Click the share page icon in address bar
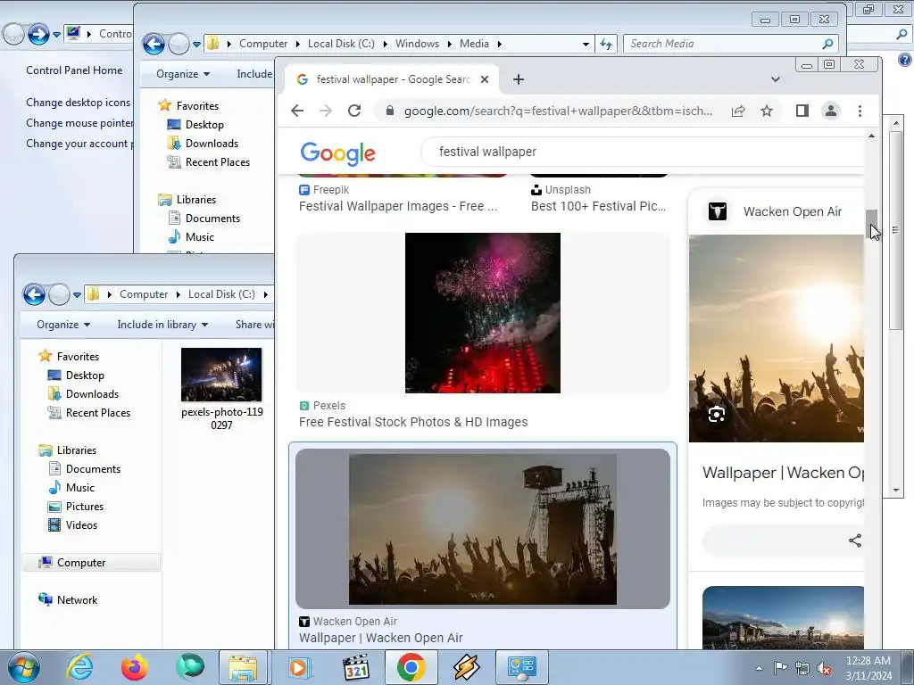914x685 pixels. [x=738, y=111]
